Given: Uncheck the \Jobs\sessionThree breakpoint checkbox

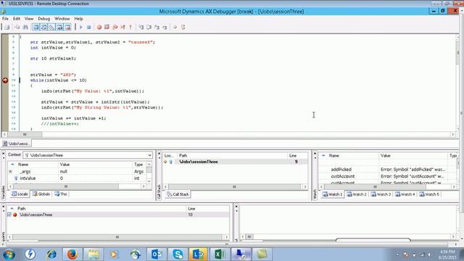Looking at the screenshot, I should 9,215.
